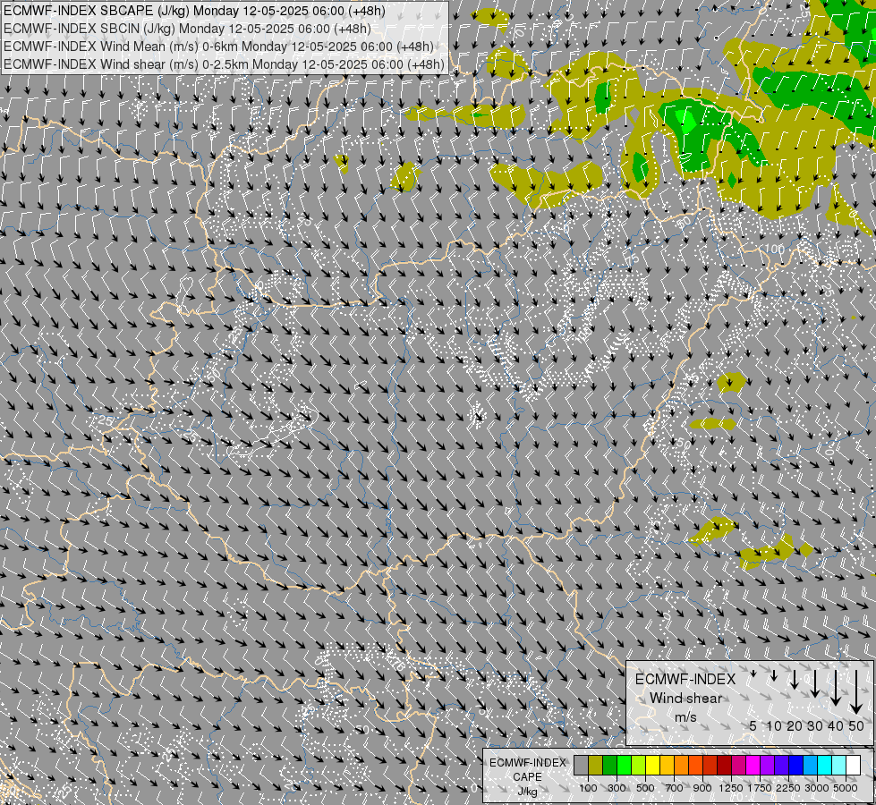Click the dark red CAPE legend swatch
Viewport: 876px width, 805px height.
click(725, 765)
